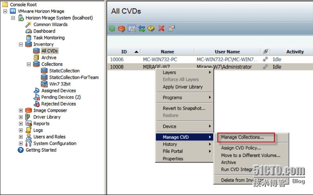The image size is (313, 195).
Task: Click the Horizon Mirage System server icon
Action: (x=21, y=18)
